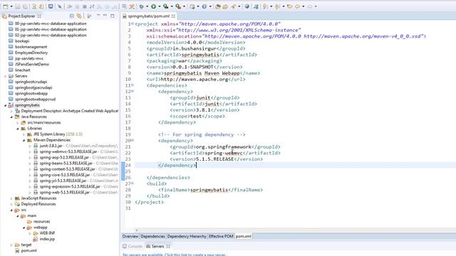The height and width of the screenshot is (256, 456).
Task: Toggle Link with Editor in Project Explorer
Action: [x=79, y=16]
